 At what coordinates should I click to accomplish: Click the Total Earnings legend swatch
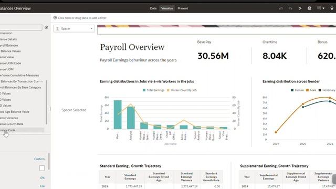pos(144,90)
